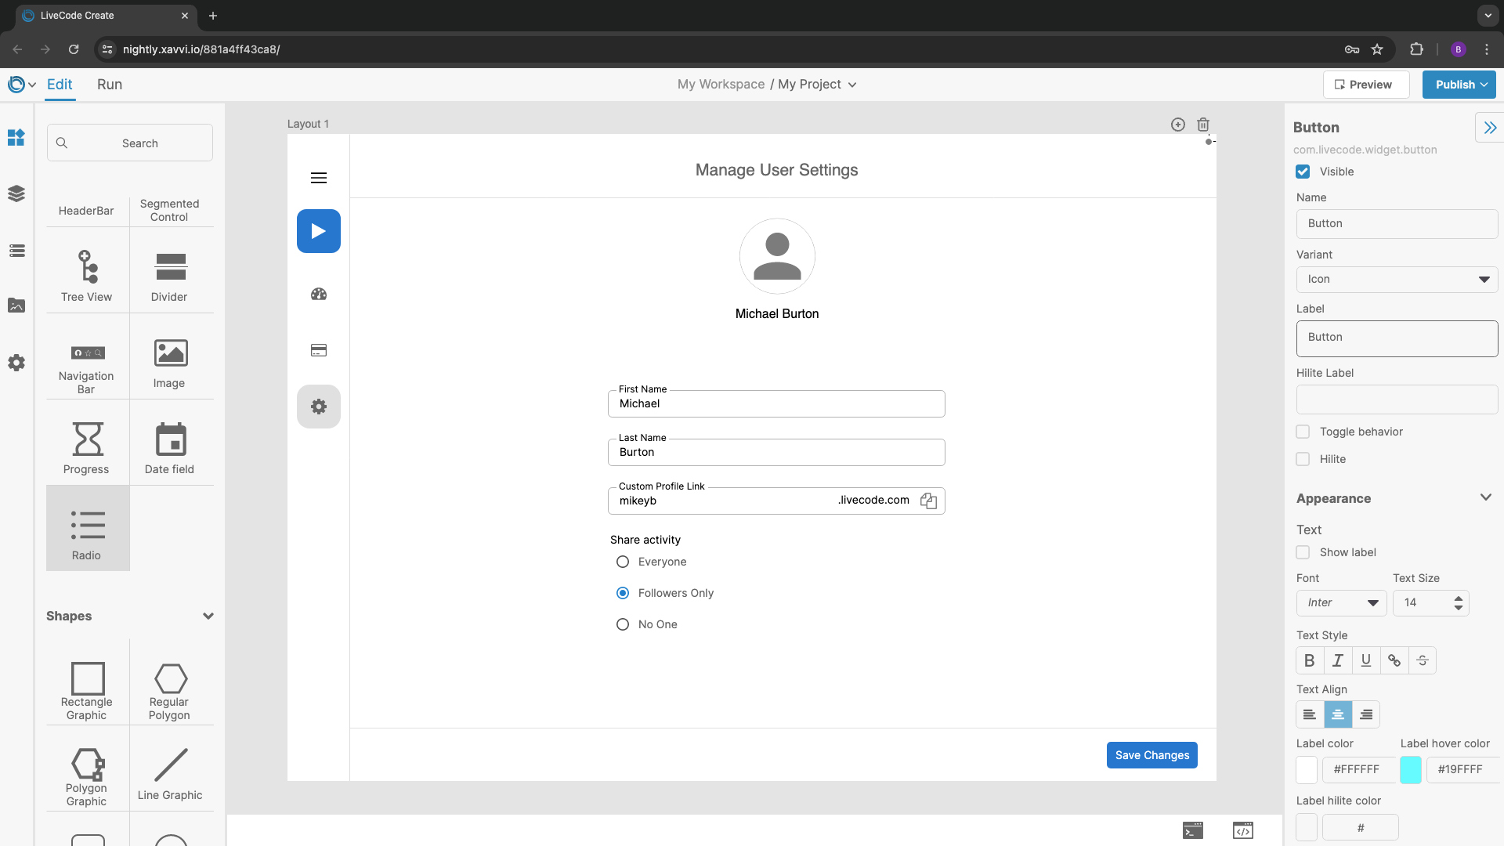This screenshot has width=1504, height=846.
Task: Open the code editor icon at bottom
Action: (x=1242, y=830)
